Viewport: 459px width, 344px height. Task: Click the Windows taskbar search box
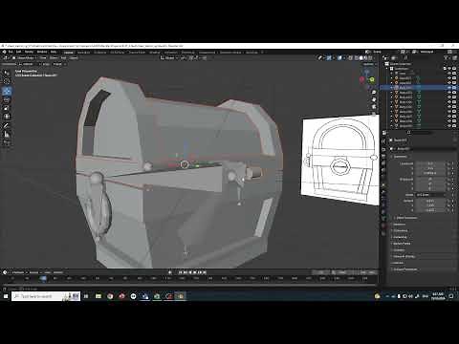[46, 296]
